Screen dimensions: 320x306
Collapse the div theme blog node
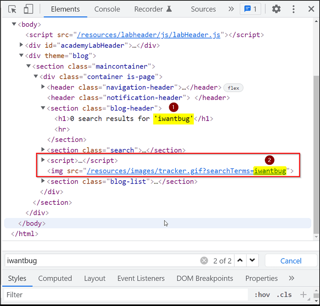coord(21,55)
